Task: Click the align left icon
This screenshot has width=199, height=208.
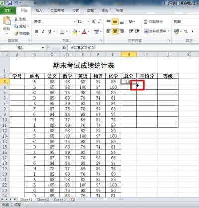Action: 108,31
